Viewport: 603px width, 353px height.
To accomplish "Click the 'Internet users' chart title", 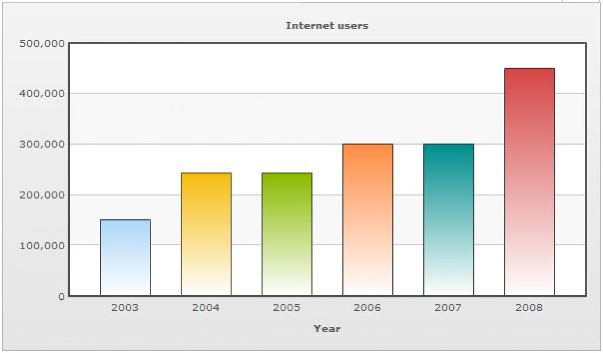I will [x=327, y=26].
